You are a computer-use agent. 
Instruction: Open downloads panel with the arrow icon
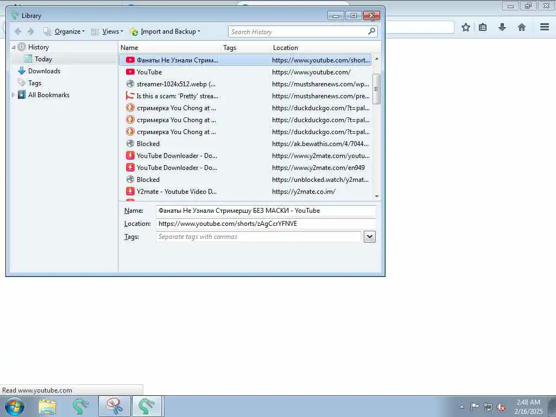click(x=502, y=27)
